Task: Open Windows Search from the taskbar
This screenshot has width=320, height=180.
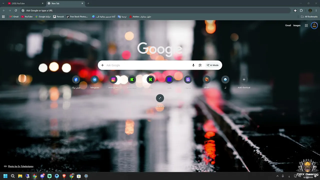Action: coord(13,176)
